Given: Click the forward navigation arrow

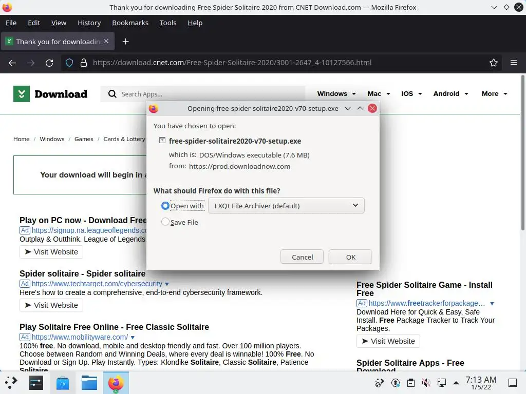Looking at the screenshot, I should click(x=31, y=63).
